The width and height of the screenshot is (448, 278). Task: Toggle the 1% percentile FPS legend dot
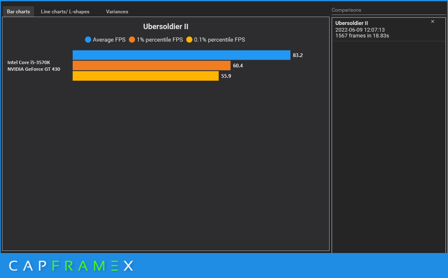point(132,40)
